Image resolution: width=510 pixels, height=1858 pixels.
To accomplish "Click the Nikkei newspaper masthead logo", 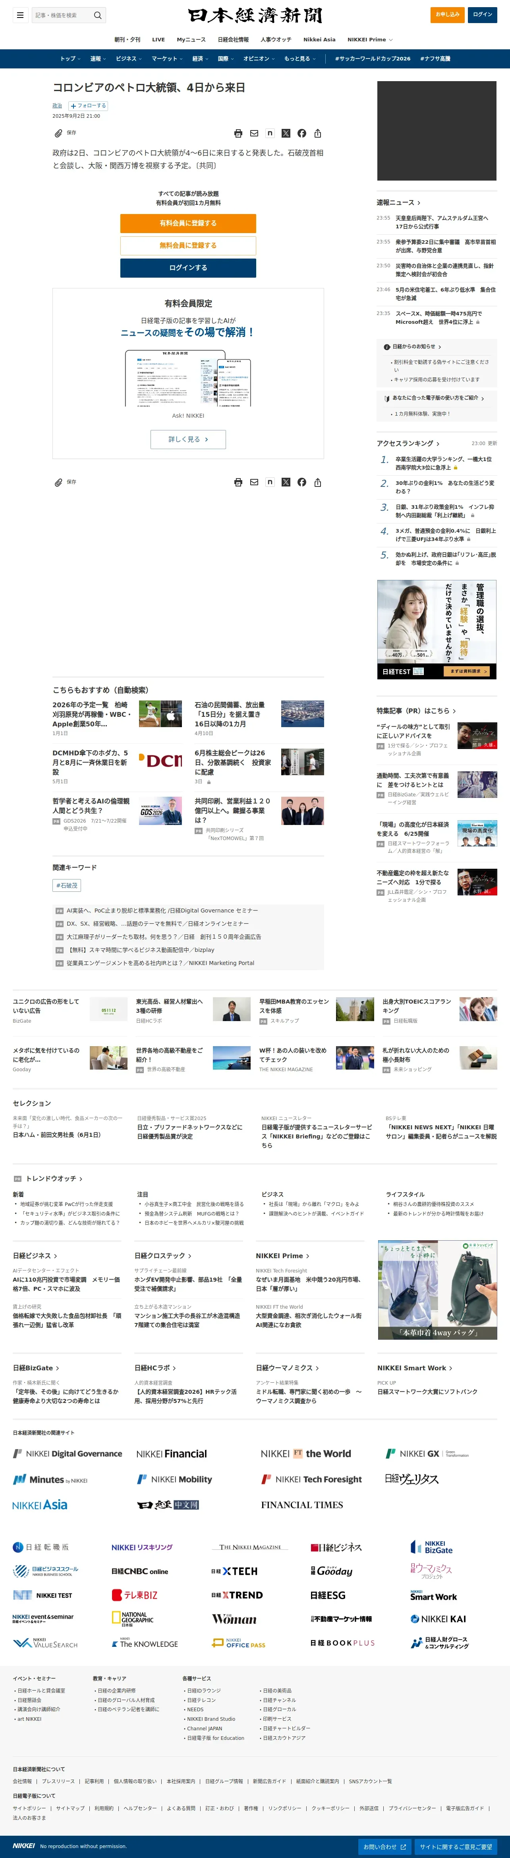I will coord(255,15).
